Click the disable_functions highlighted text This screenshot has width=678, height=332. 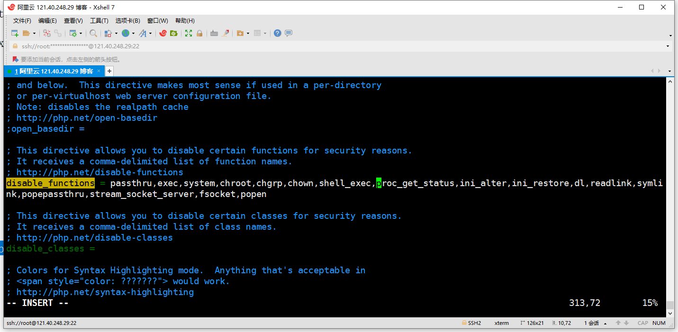pyautogui.click(x=51, y=183)
